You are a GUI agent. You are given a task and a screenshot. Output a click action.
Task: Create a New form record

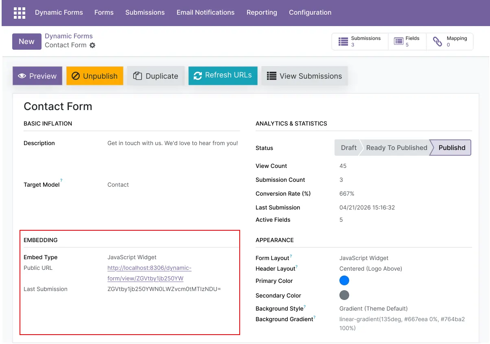(27, 42)
